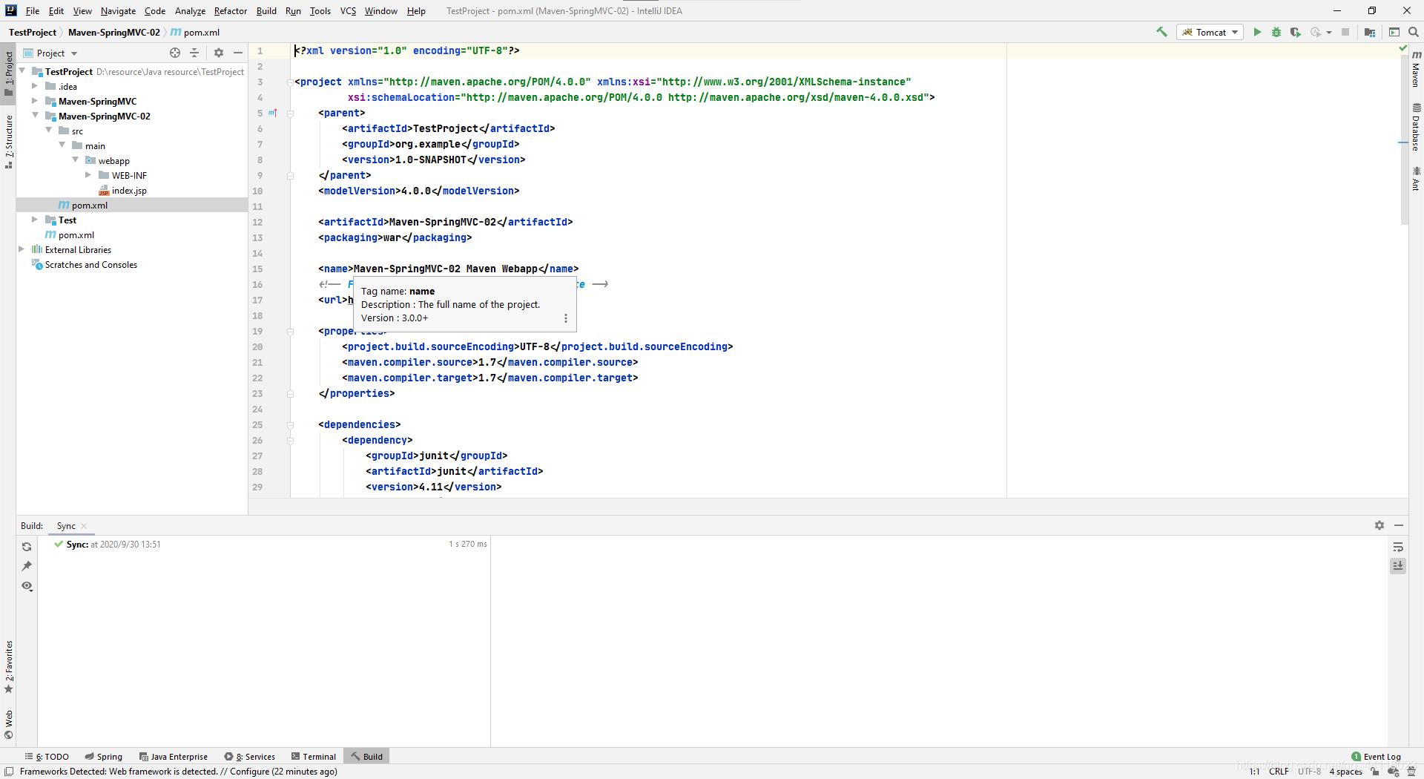Close the Sync tab in Build panel
Image resolution: width=1424 pixels, height=779 pixels.
tap(84, 526)
